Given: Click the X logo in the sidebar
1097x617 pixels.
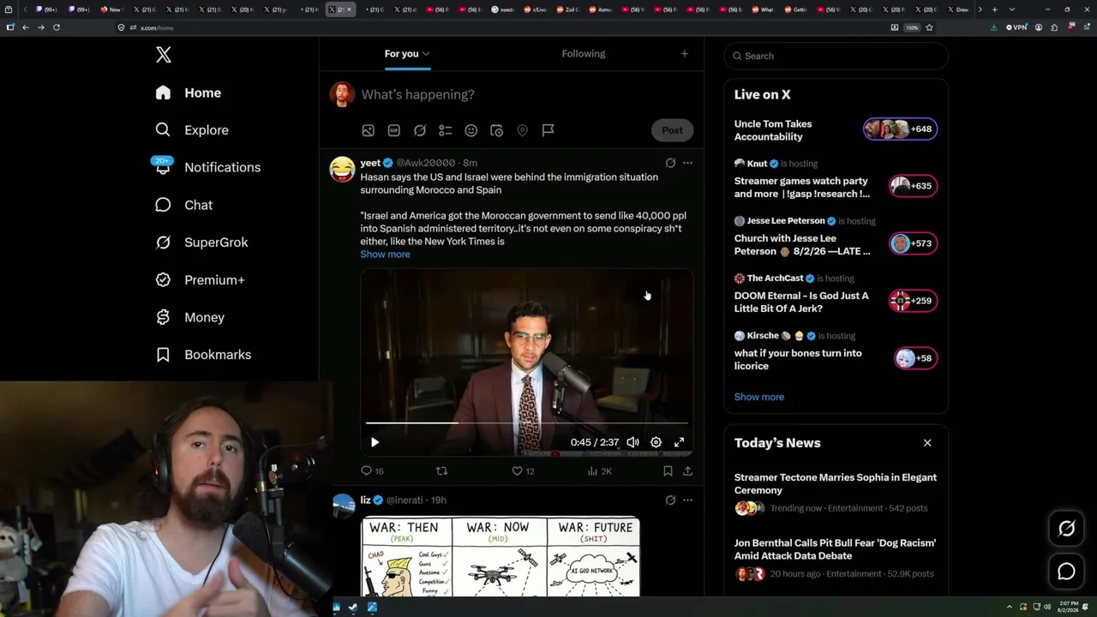Looking at the screenshot, I should click(164, 55).
